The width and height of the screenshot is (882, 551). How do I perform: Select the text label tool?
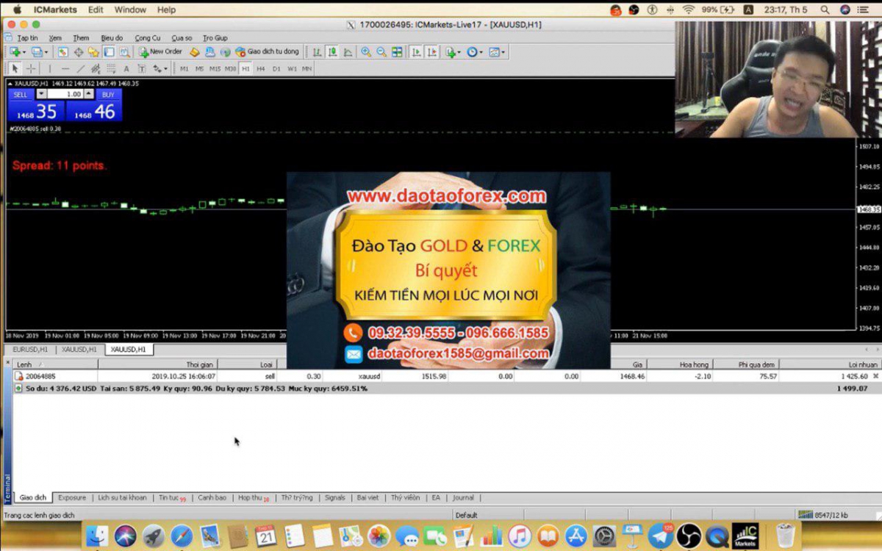click(142, 68)
